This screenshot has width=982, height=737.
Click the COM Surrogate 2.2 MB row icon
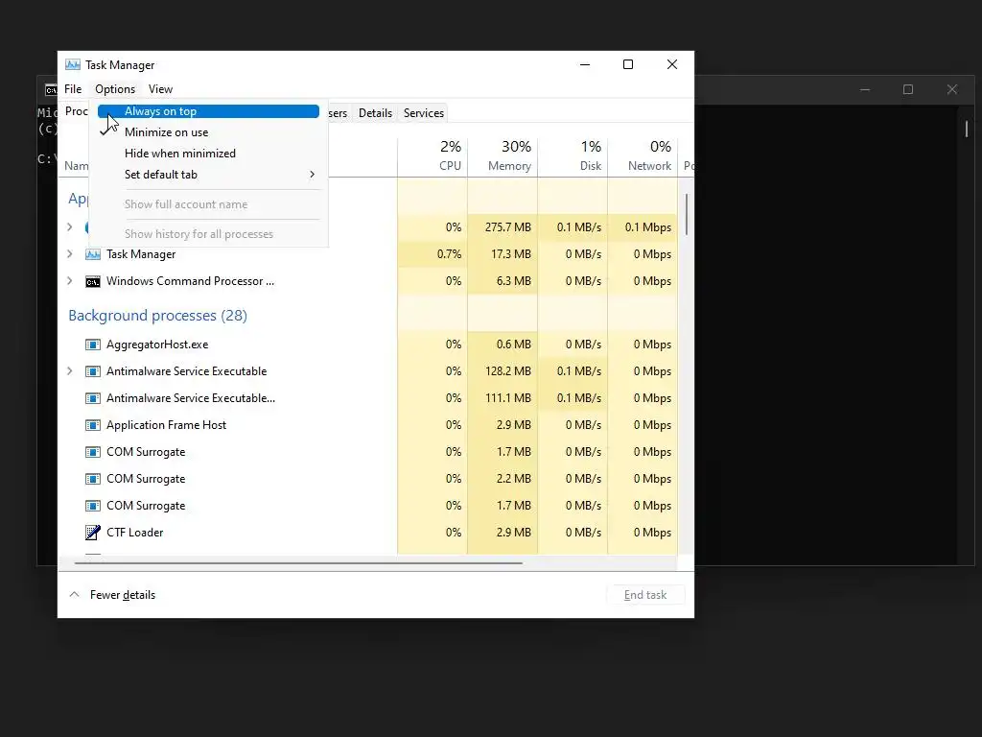pyautogui.click(x=93, y=480)
